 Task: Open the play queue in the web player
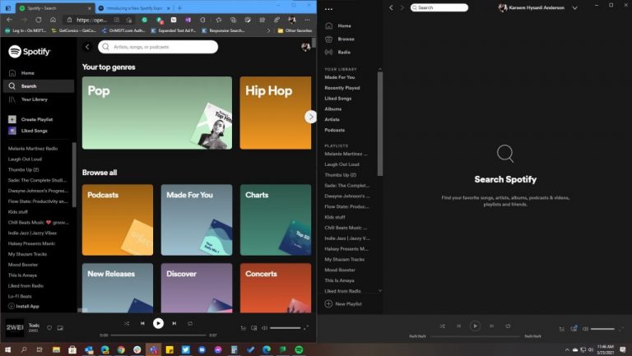click(244, 328)
